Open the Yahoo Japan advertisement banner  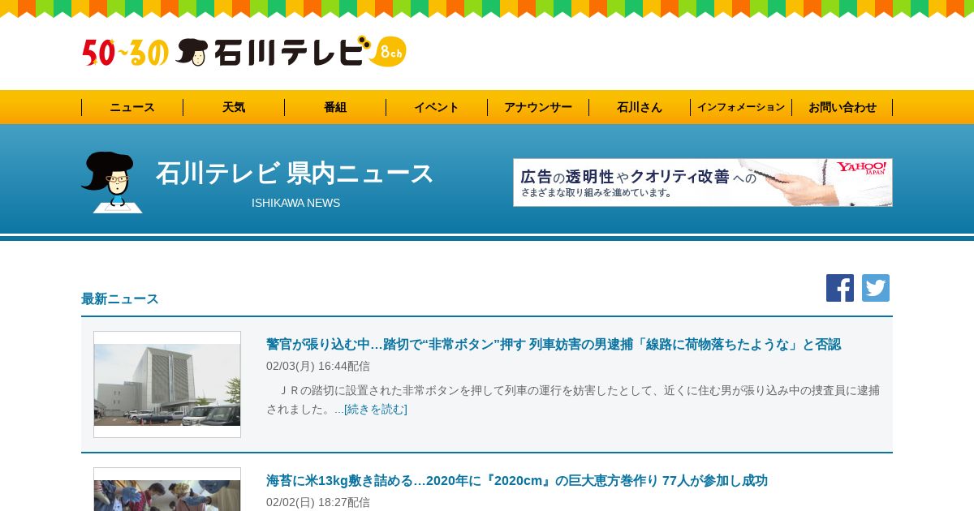pos(703,182)
